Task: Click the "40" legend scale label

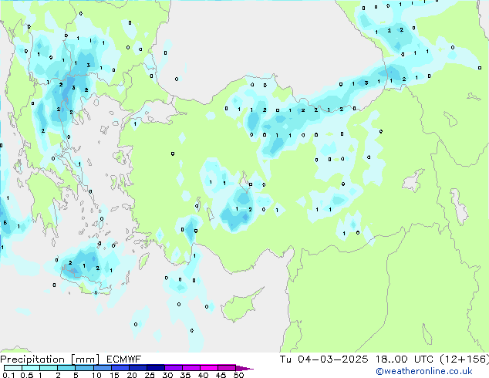Action: coord(203,375)
